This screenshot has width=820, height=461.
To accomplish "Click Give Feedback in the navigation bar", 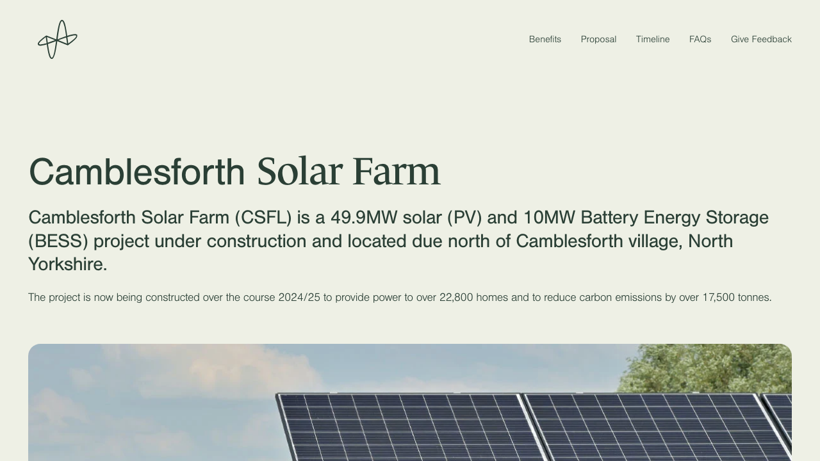I will 761,39.
